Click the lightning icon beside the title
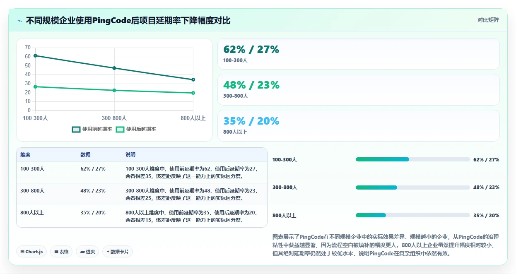The image size is (516, 274). pos(19,20)
